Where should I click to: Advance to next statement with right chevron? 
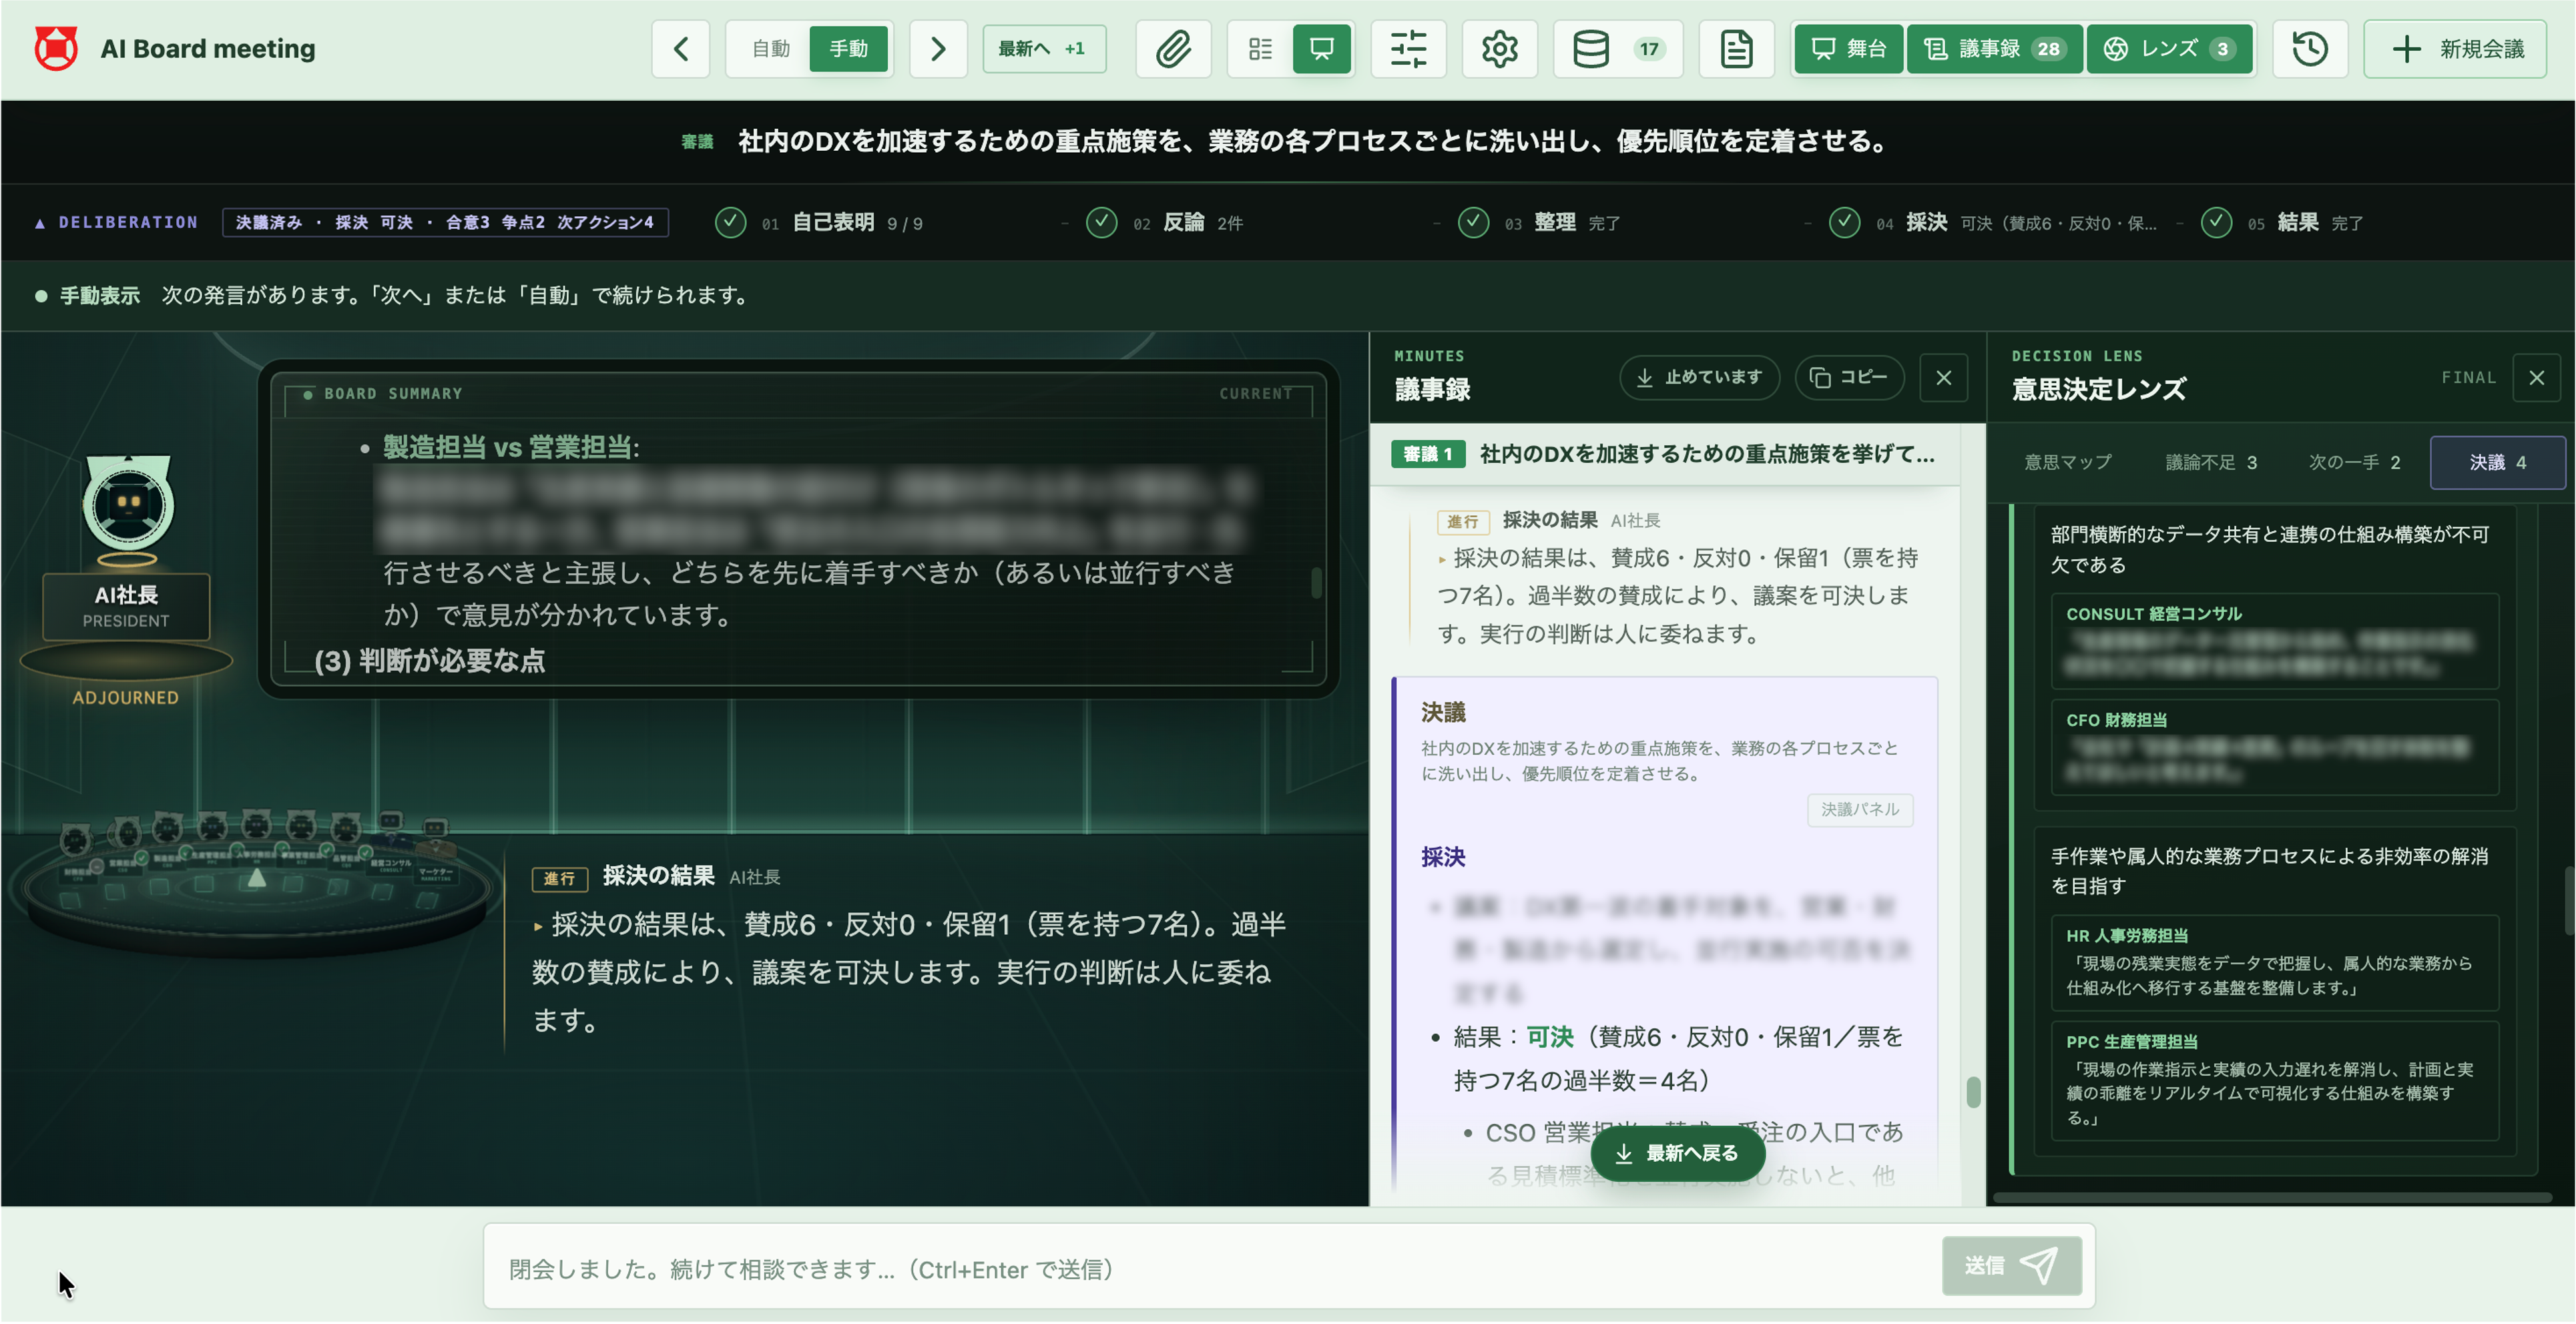pyautogui.click(x=937, y=48)
